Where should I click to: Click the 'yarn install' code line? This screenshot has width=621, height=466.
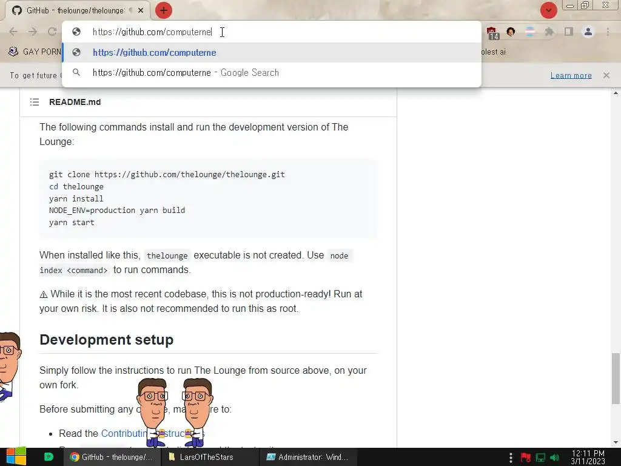click(76, 198)
